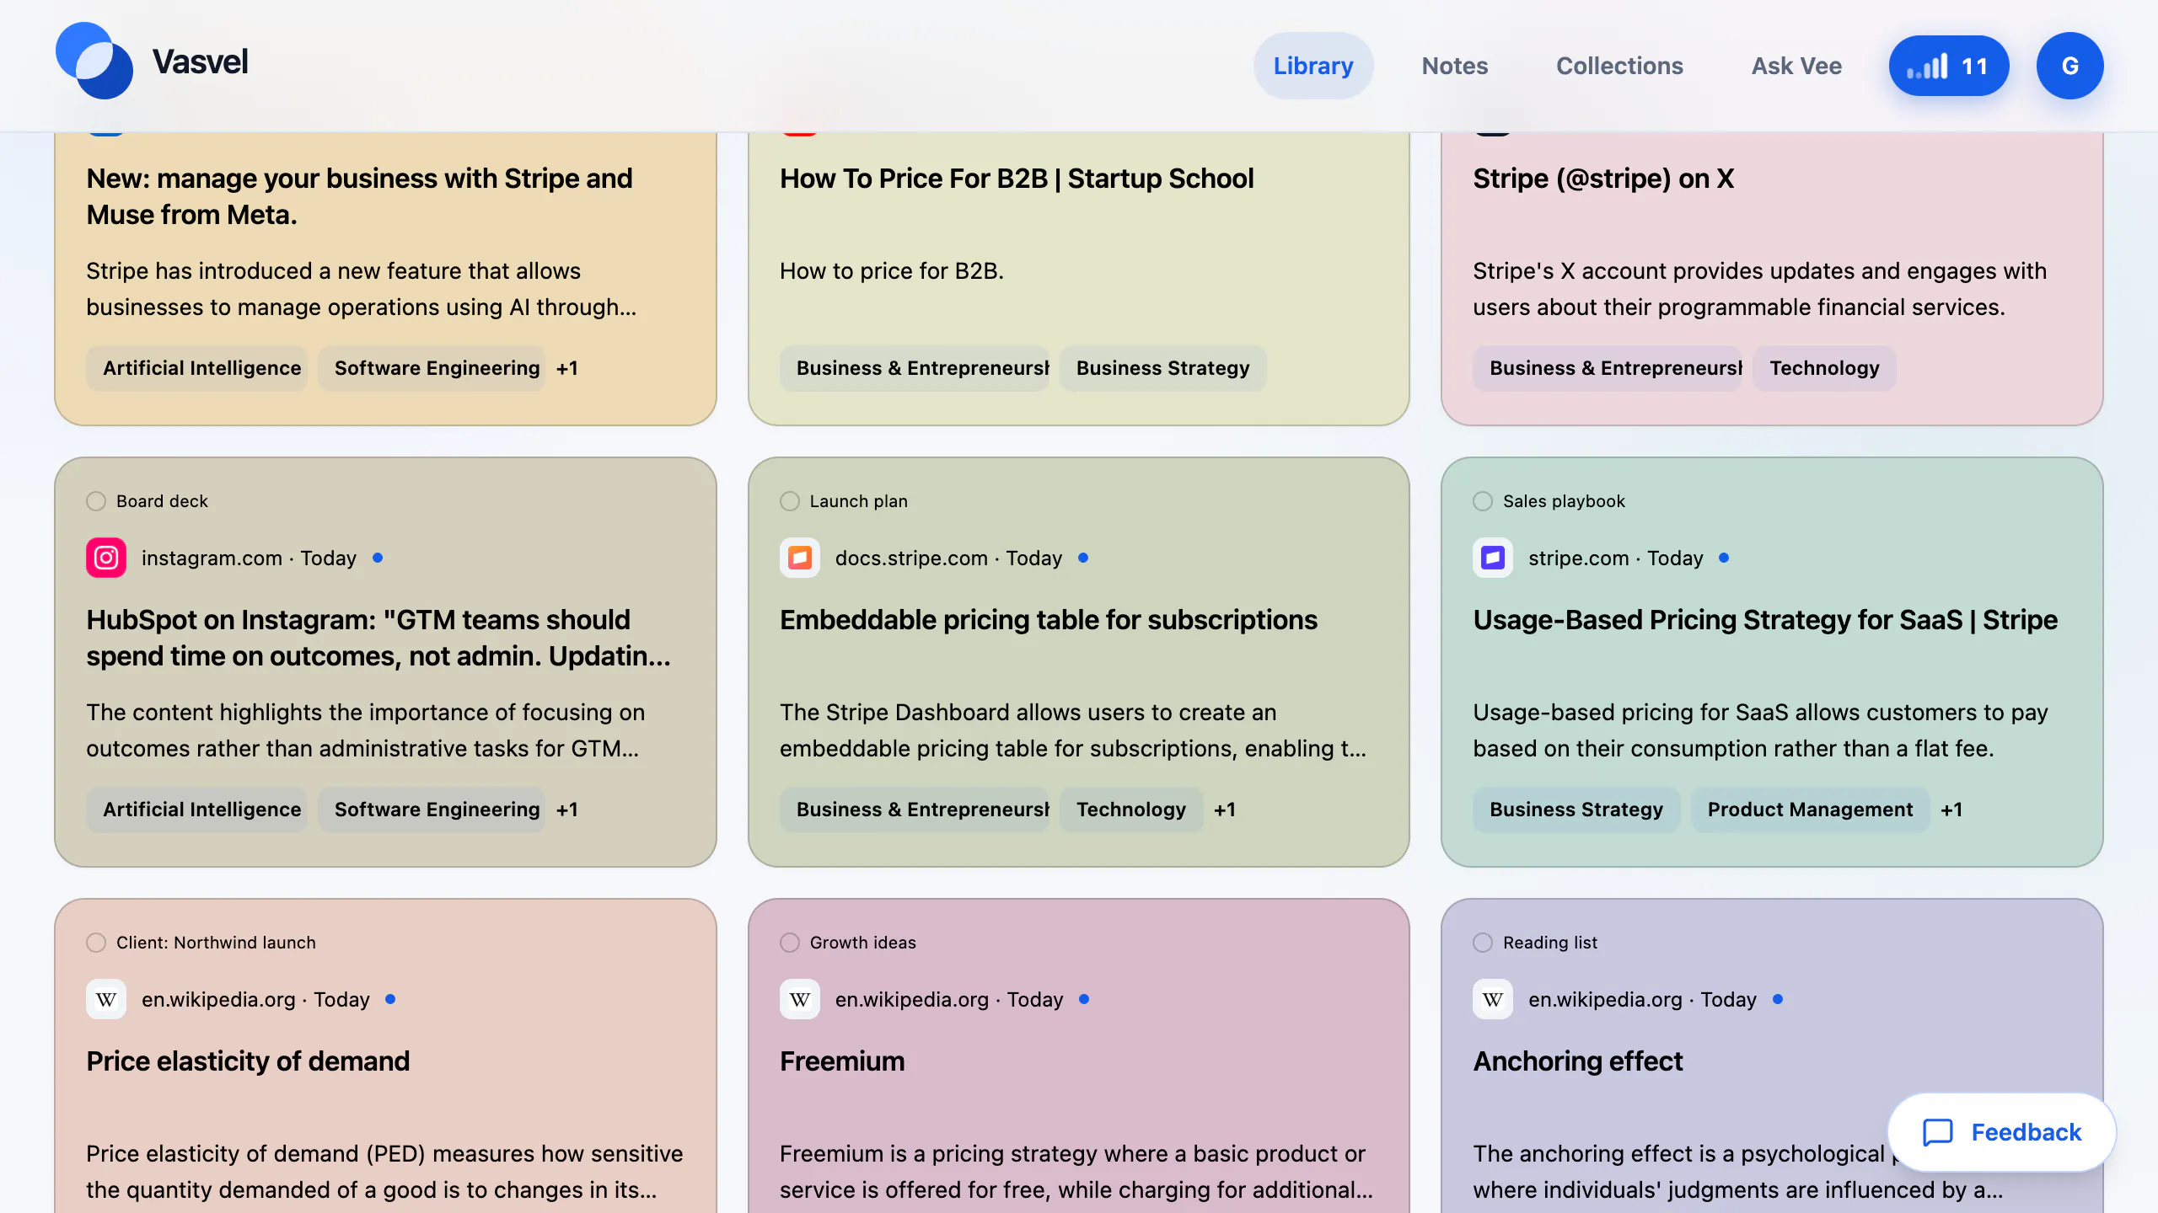Image resolution: width=2158 pixels, height=1213 pixels.
Task: Click Wikipedia icon on Price elasticity card
Action: point(106,999)
